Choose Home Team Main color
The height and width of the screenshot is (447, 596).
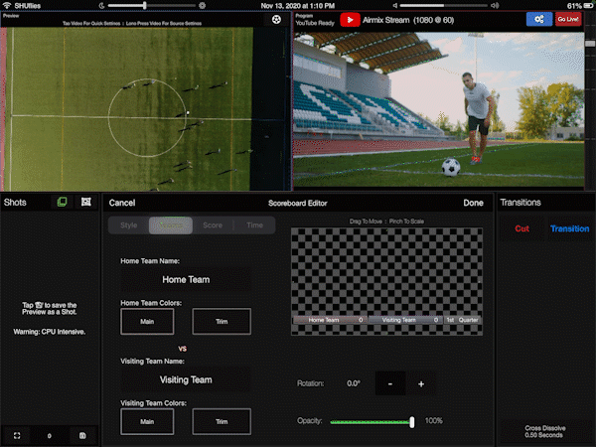pyautogui.click(x=147, y=322)
